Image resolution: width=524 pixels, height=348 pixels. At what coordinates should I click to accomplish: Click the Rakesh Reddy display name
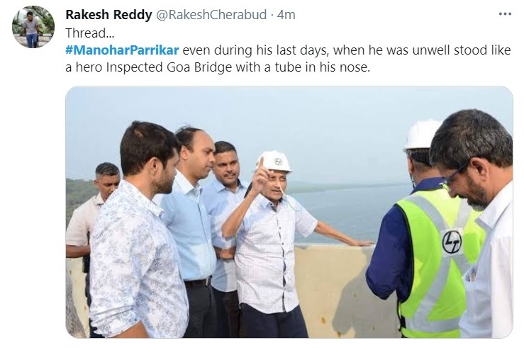[108, 15]
